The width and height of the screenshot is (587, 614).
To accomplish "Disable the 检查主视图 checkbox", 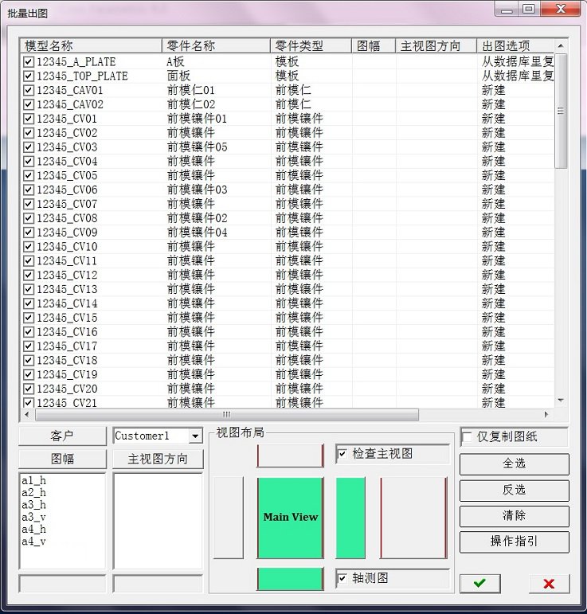I will pos(342,453).
